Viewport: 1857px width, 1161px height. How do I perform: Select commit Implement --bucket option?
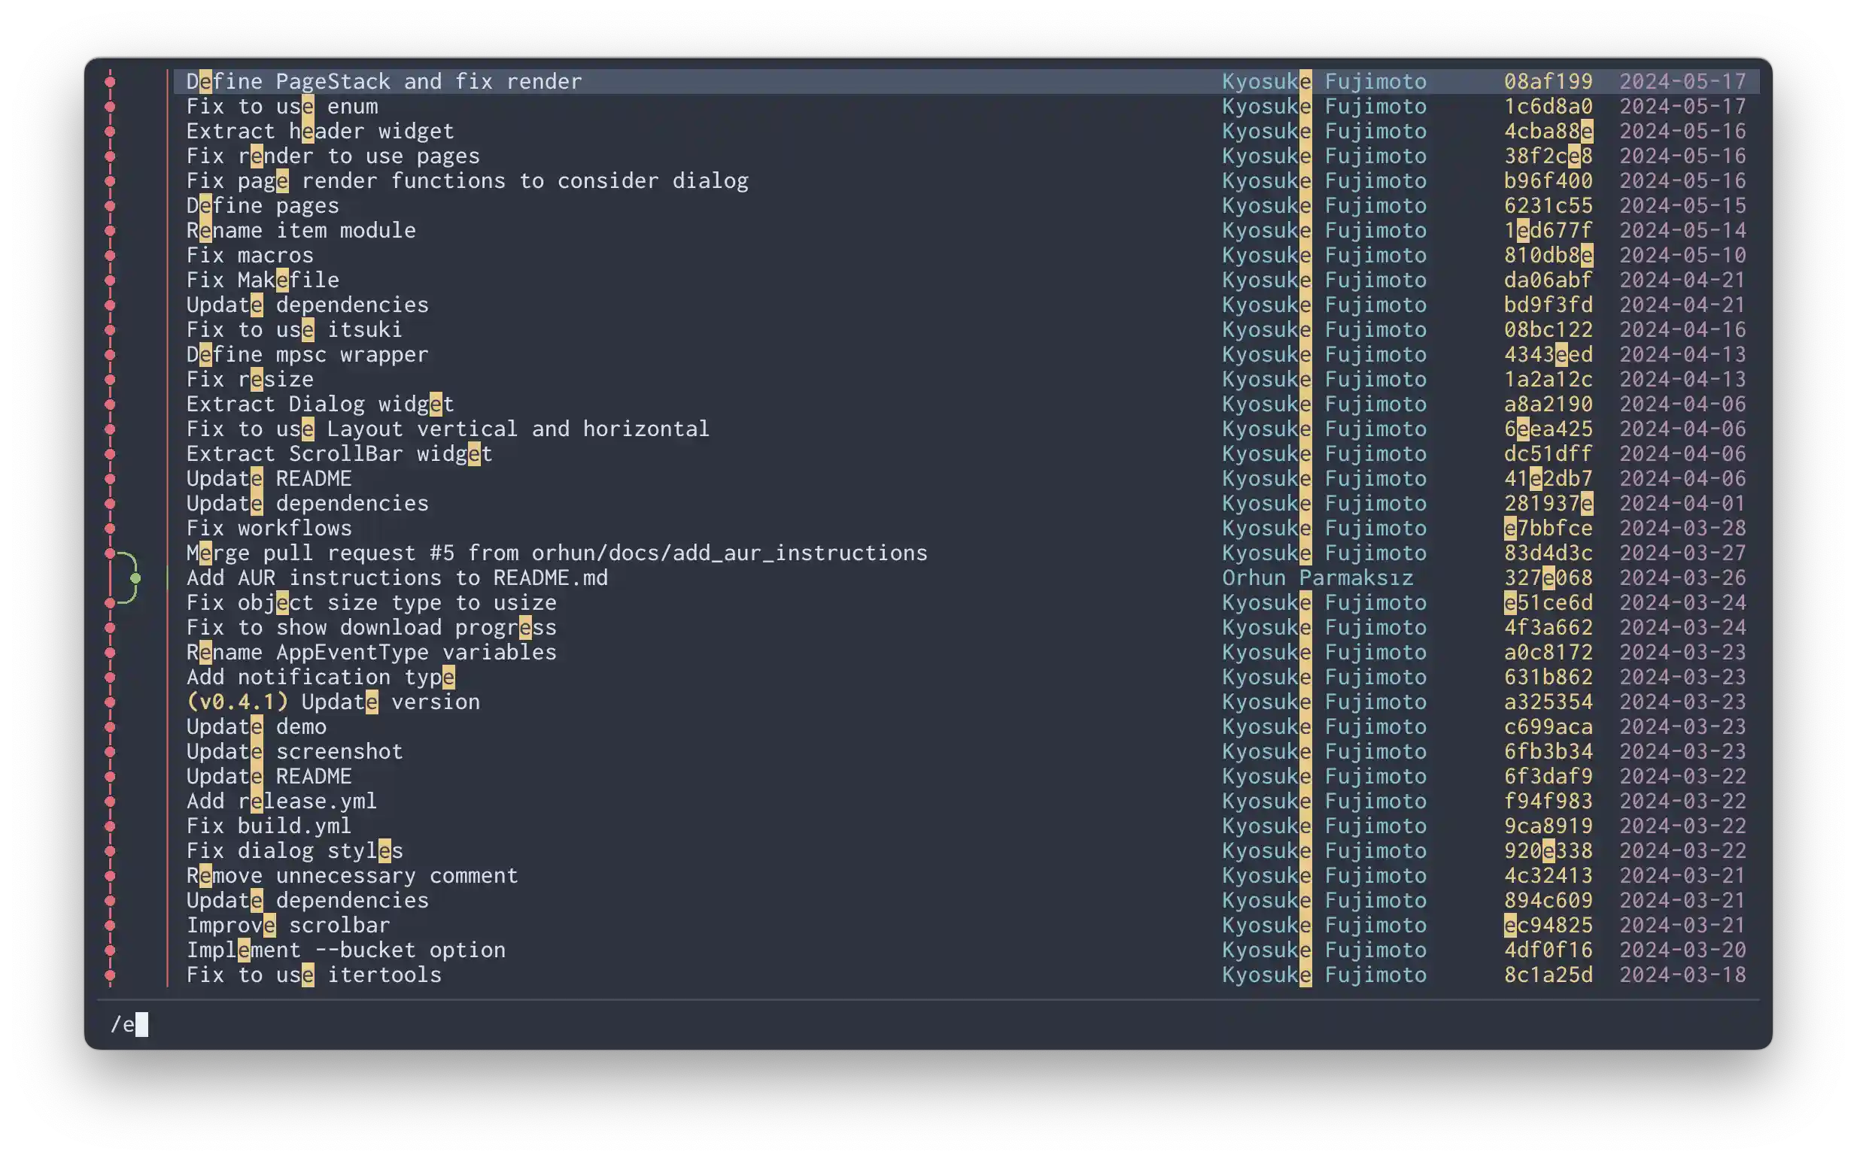[x=345, y=950]
